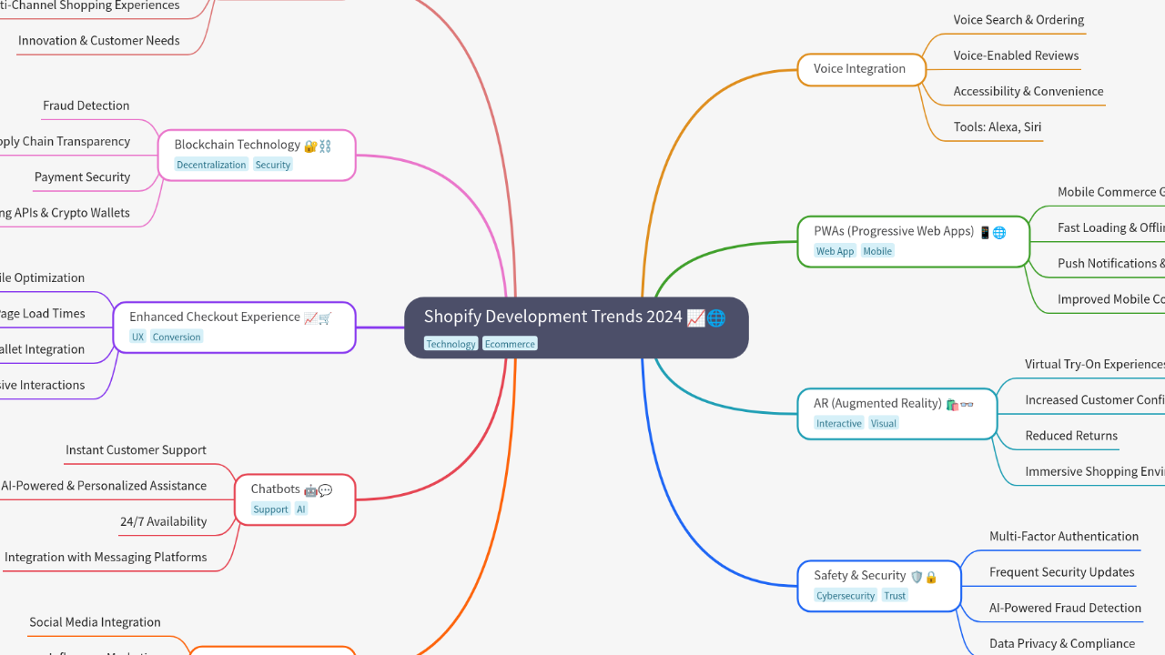This screenshot has width=1165, height=655.
Task: Select Innovation & Customer Needs item
Action: pos(98,41)
